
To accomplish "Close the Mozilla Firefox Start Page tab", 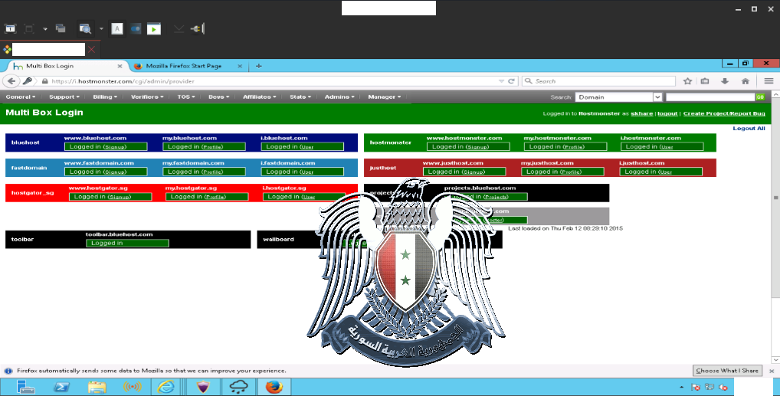I will click(240, 66).
